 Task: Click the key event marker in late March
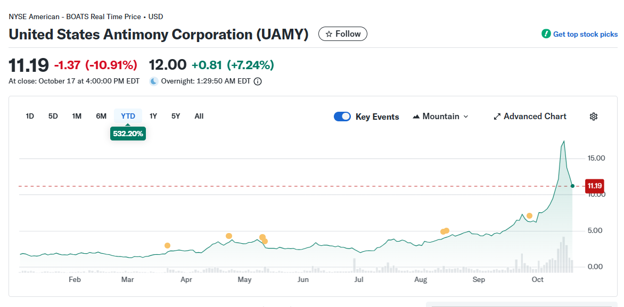coord(168,245)
